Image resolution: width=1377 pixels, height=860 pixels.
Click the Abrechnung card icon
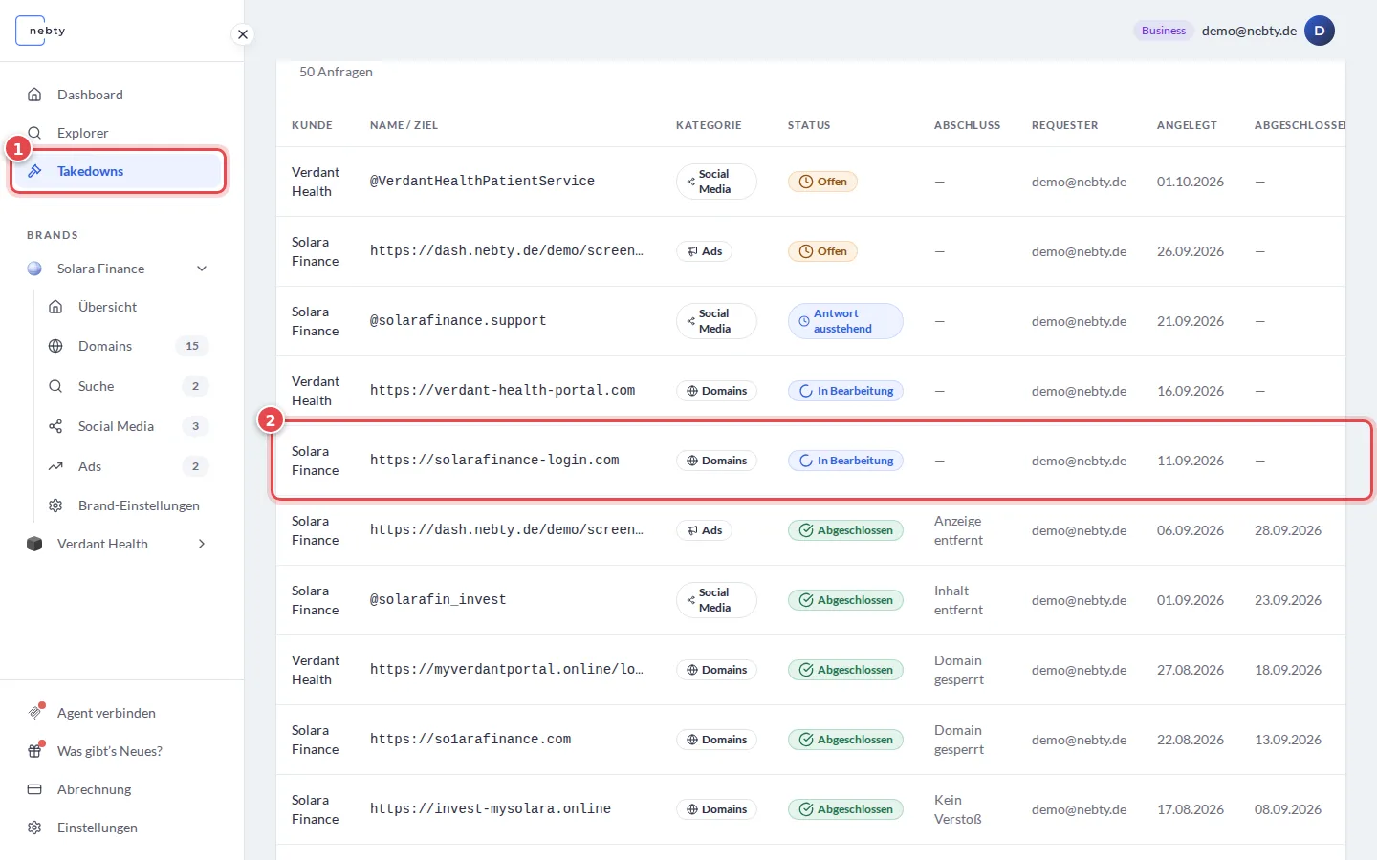click(x=34, y=789)
